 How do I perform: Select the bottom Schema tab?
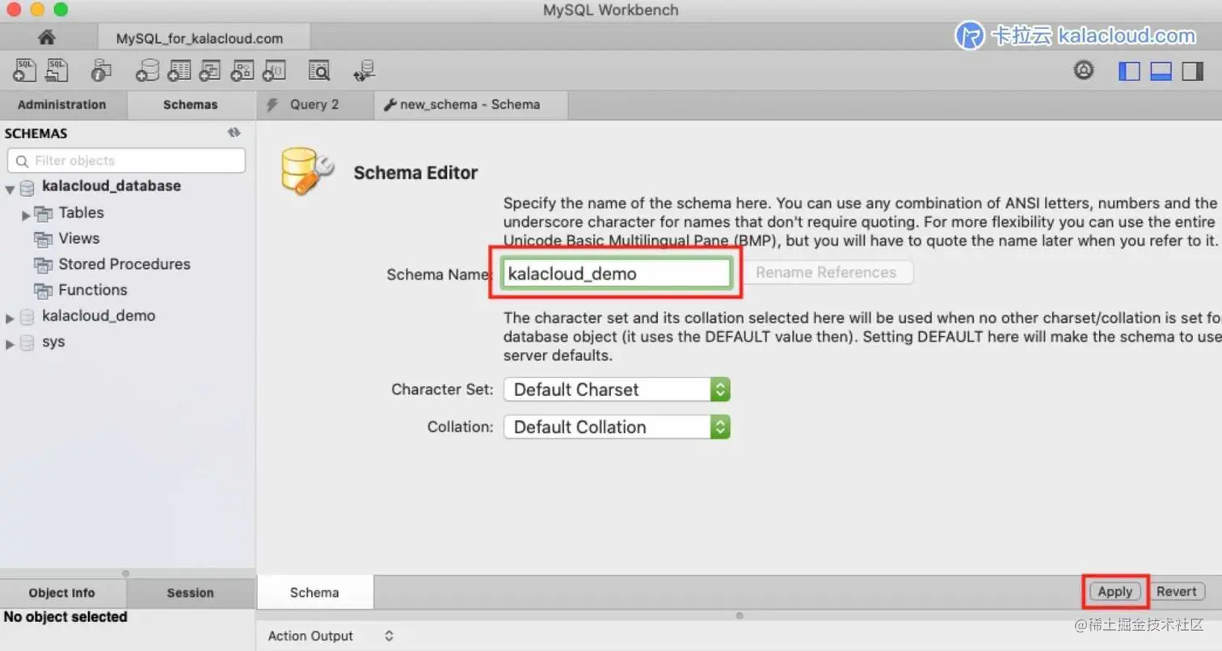point(314,592)
